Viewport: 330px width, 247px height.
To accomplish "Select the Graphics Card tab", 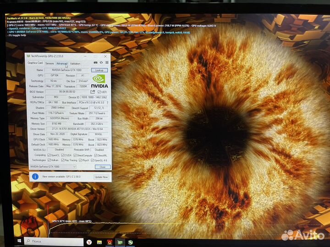I will click(x=35, y=63).
